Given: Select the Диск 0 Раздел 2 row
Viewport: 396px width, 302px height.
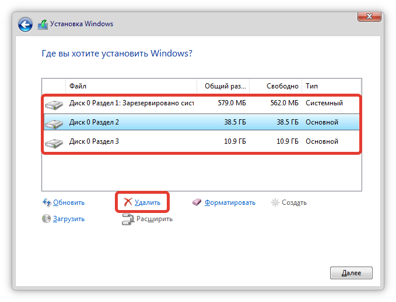Looking at the screenshot, I should [202, 122].
